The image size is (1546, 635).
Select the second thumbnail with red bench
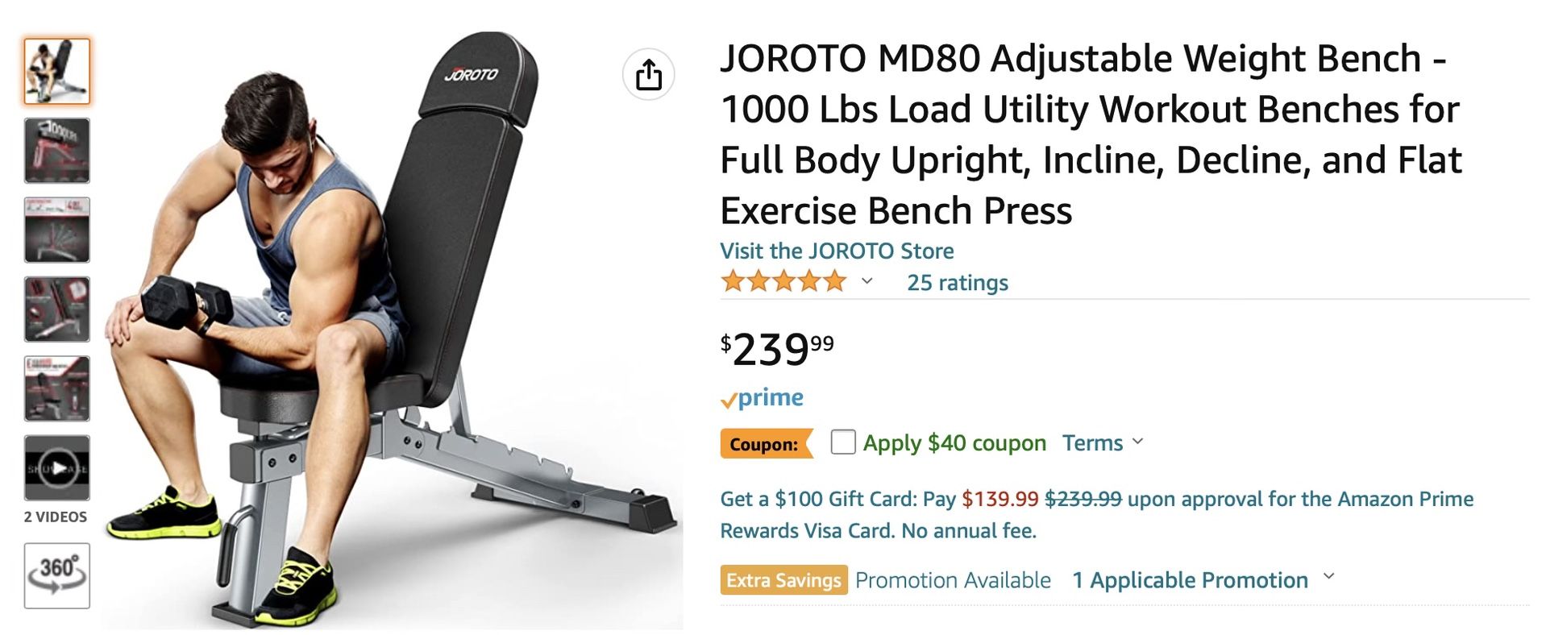(56, 151)
